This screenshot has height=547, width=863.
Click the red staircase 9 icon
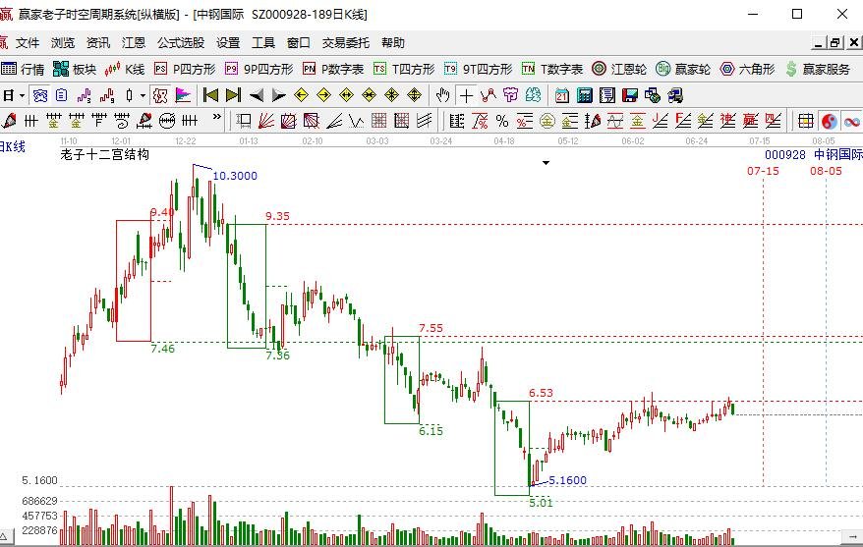(x=107, y=95)
